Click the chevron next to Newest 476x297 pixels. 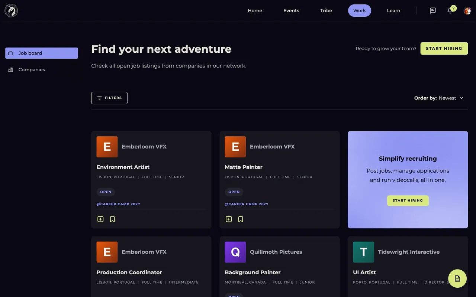click(461, 98)
